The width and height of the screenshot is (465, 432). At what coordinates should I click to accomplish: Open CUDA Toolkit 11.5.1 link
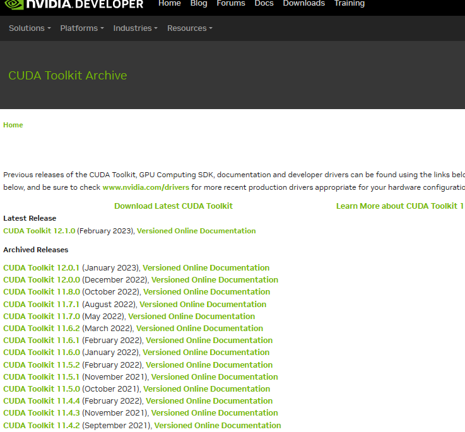[41, 377]
